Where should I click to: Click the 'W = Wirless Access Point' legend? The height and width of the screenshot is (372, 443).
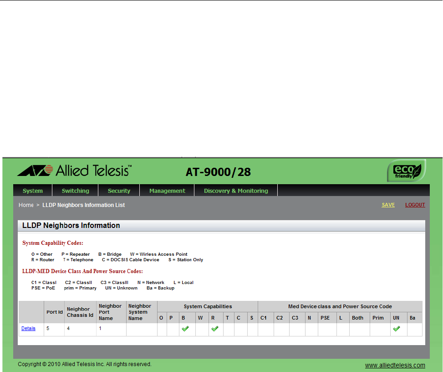(158, 254)
